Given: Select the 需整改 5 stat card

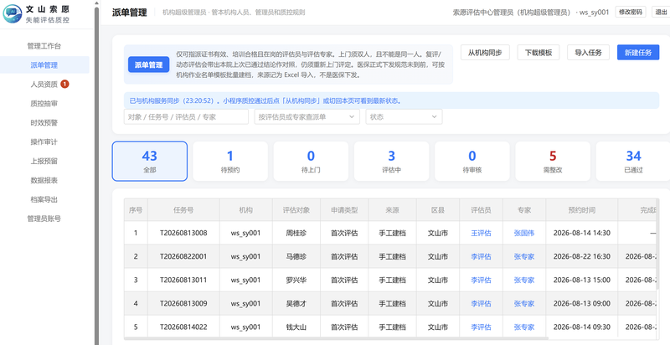Looking at the screenshot, I should [x=553, y=162].
